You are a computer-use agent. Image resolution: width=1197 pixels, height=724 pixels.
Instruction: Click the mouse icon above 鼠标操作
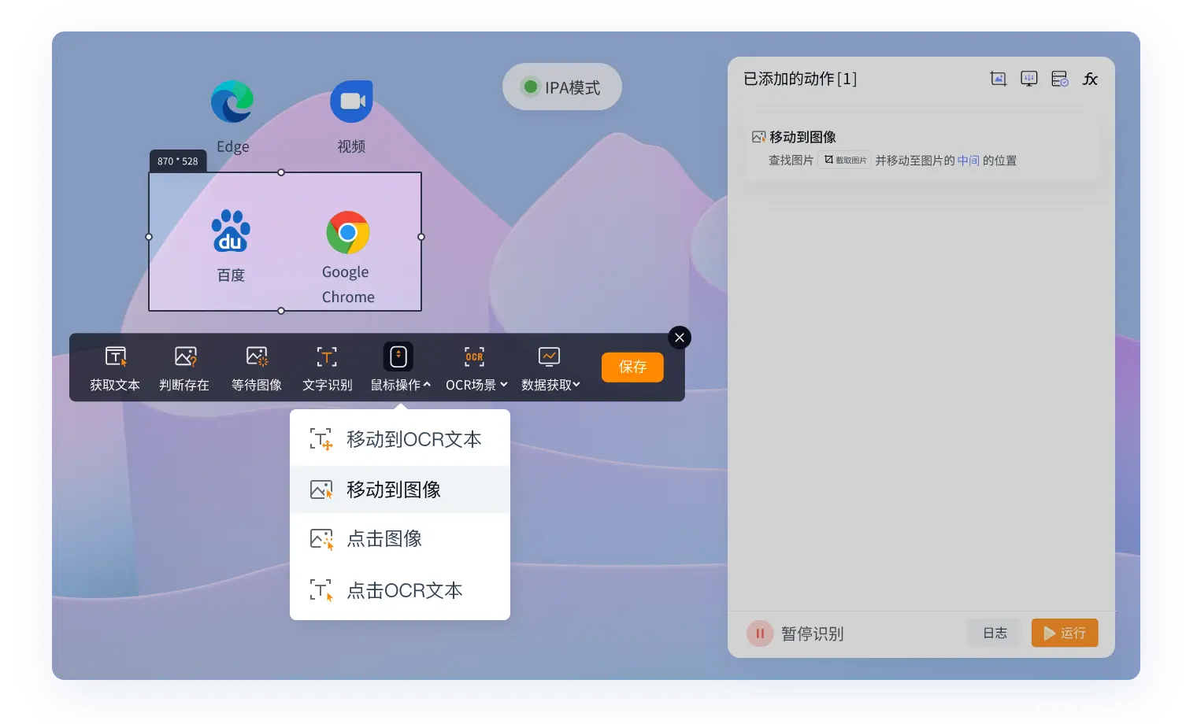398,356
